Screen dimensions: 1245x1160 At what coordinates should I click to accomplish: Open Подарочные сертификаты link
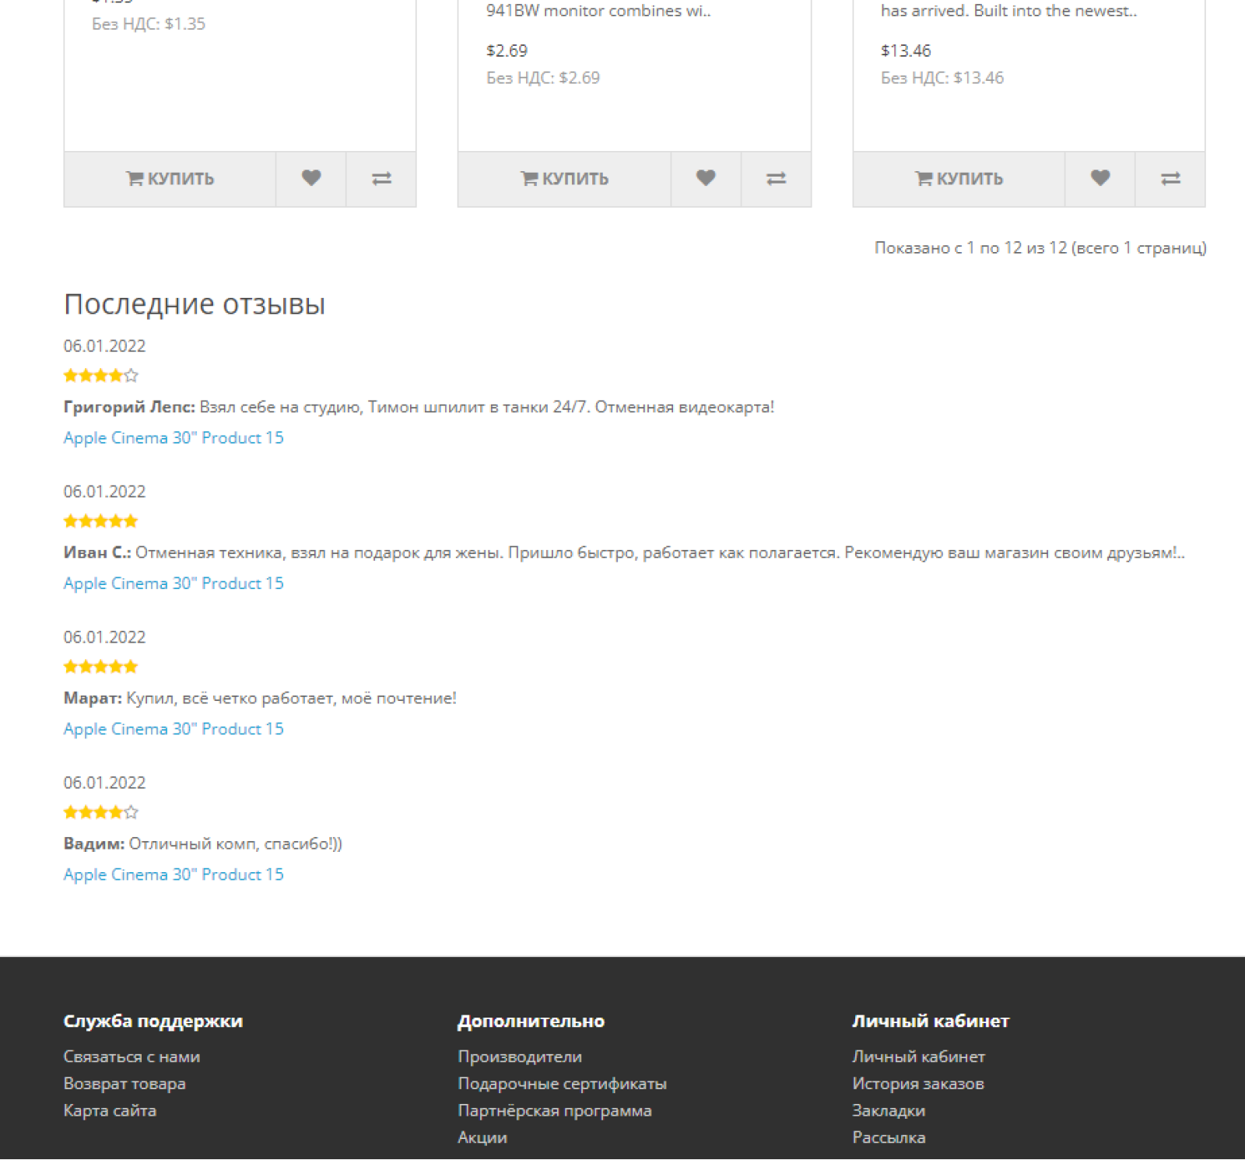562,1084
